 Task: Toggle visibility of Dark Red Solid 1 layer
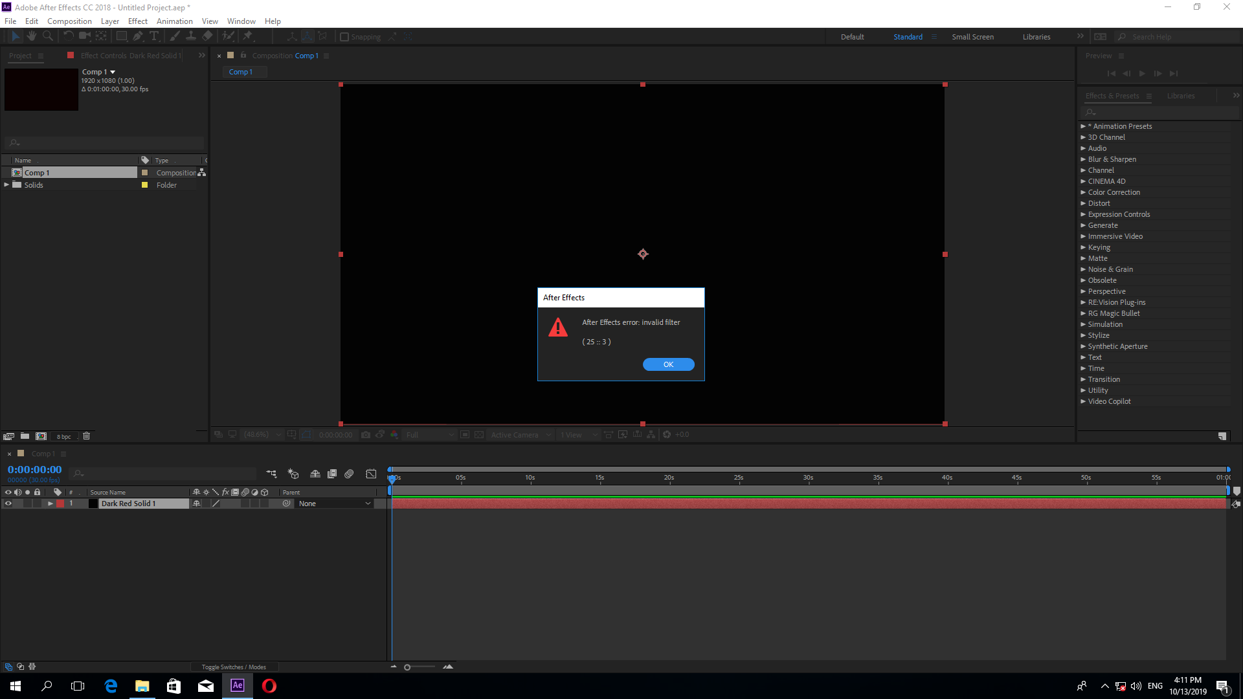[x=8, y=503]
